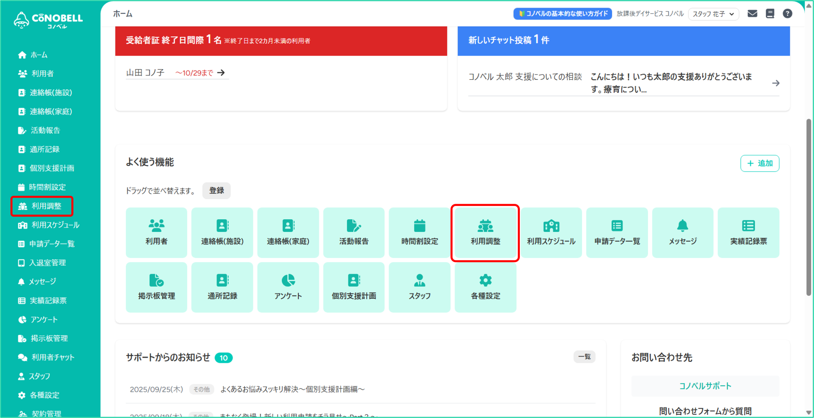Viewport: 814px width, 418px height.
Task: Click the mail envelope icon in header
Action: point(752,14)
